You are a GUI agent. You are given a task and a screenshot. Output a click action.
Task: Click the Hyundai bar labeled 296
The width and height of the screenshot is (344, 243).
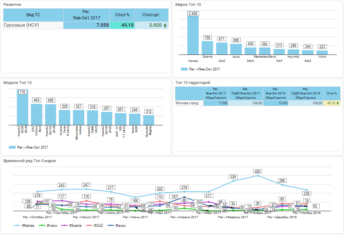pos(293,52)
